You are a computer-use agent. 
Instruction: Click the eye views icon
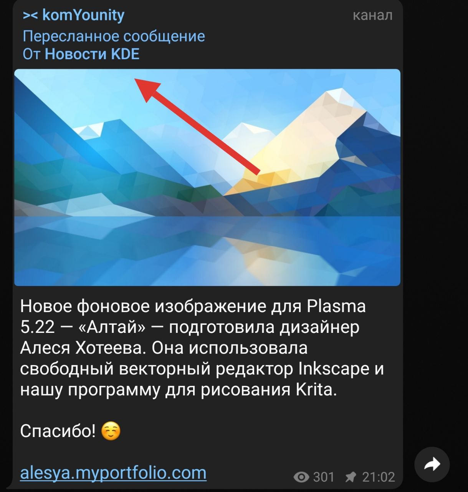click(x=301, y=477)
